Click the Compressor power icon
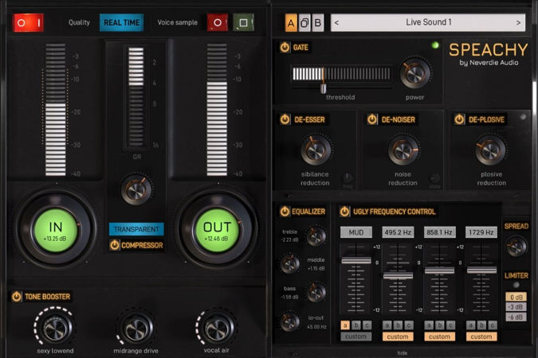This screenshot has height=358, width=538. 114,245
